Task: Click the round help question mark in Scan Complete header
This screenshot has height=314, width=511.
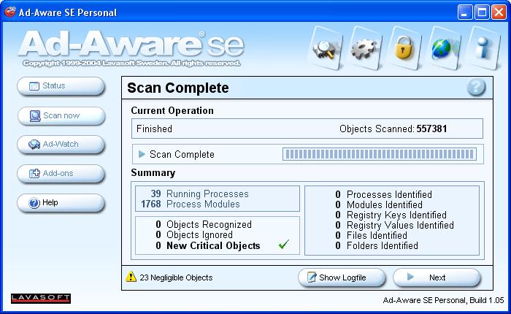Action: (x=476, y=88)
